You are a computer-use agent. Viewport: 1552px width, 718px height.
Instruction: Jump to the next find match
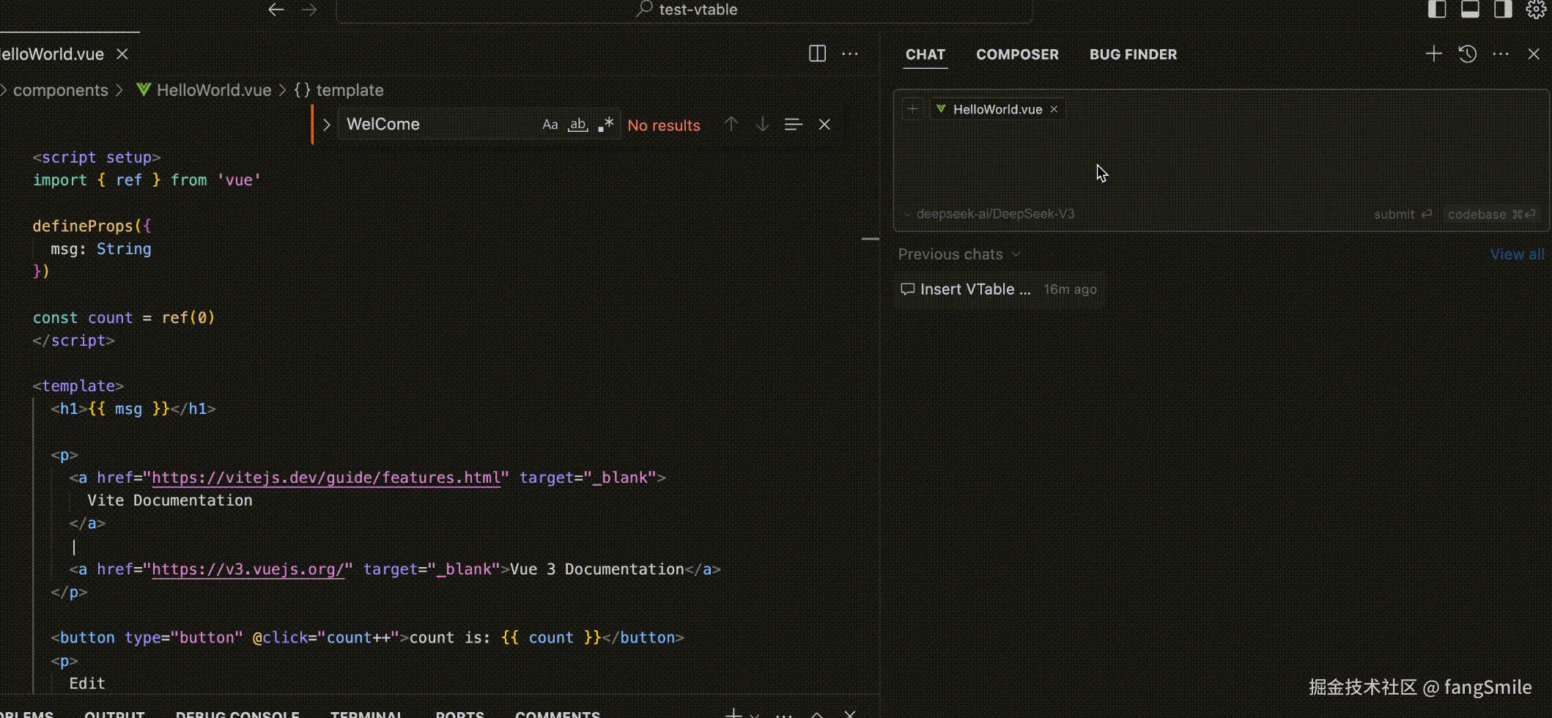click(x=763, y=125)
